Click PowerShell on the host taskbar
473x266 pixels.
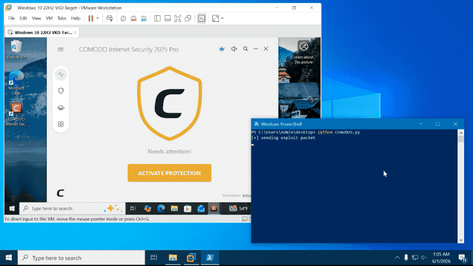(210, 258)
